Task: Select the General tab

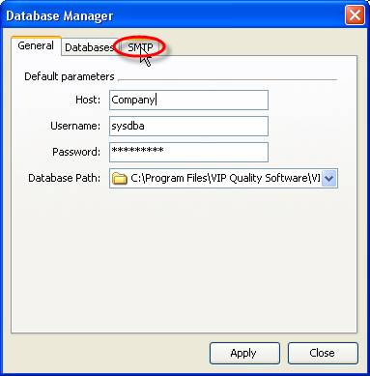Action: [36, 45]
